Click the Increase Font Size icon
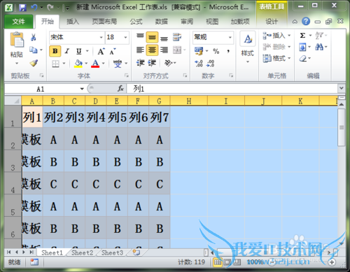Image resolution: width=350 pixels, height=272 pixels. [x=101, y=51]
